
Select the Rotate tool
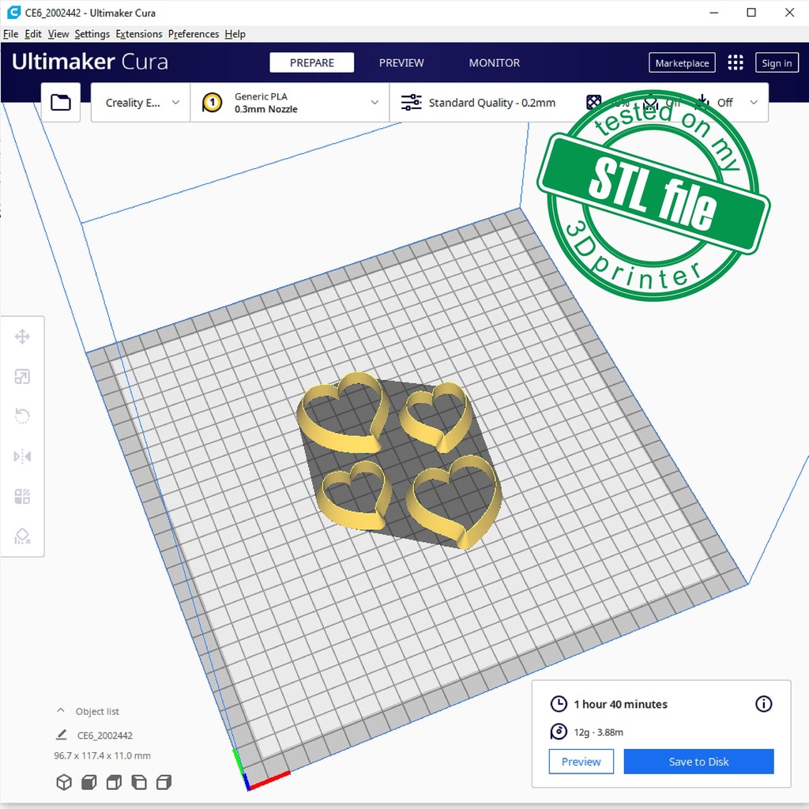(x=22, y=416)
